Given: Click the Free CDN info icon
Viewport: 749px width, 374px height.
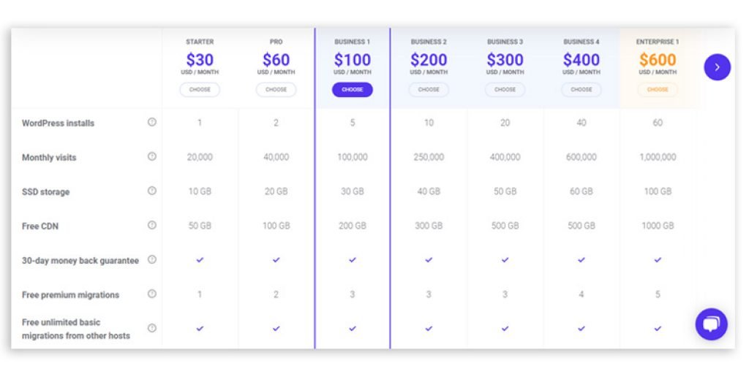Looking at the screenshot, I should (x=152, y=225).
